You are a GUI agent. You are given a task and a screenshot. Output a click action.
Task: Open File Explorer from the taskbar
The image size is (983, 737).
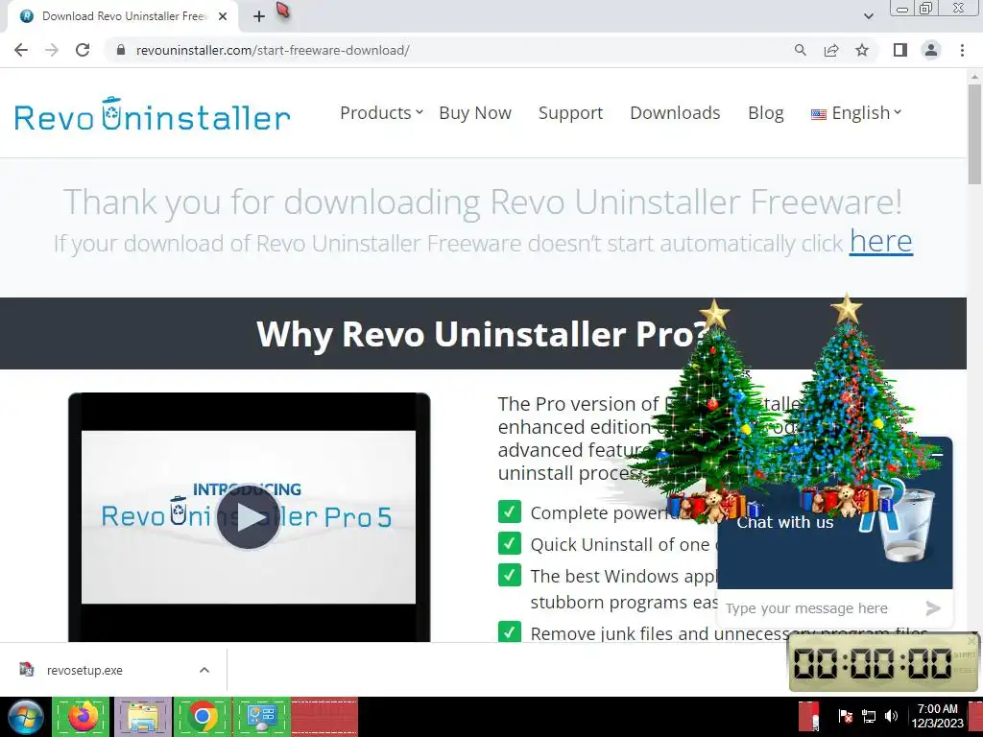pos(142,717)
